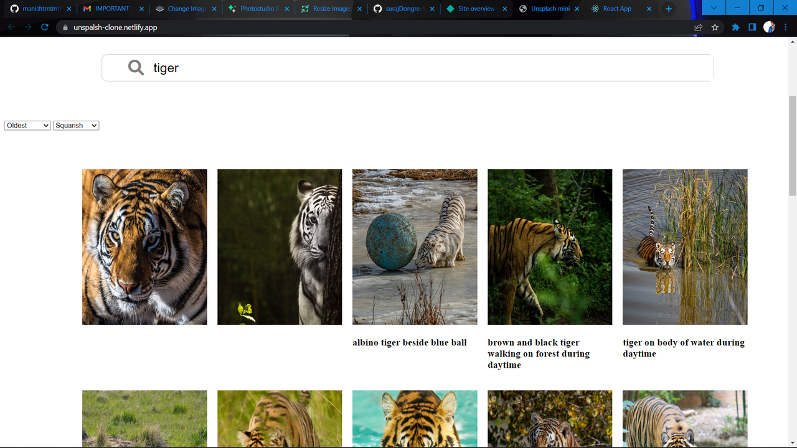Click the grayed forward navigation arrow
The height and width of the screenshot is (448, 797).
point(28,27)
